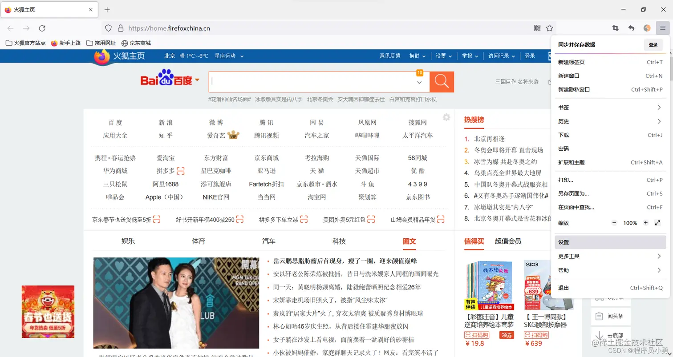673x357 pixels.
Task: Switch to 超值会员 tab
Action: coord(508,241)
